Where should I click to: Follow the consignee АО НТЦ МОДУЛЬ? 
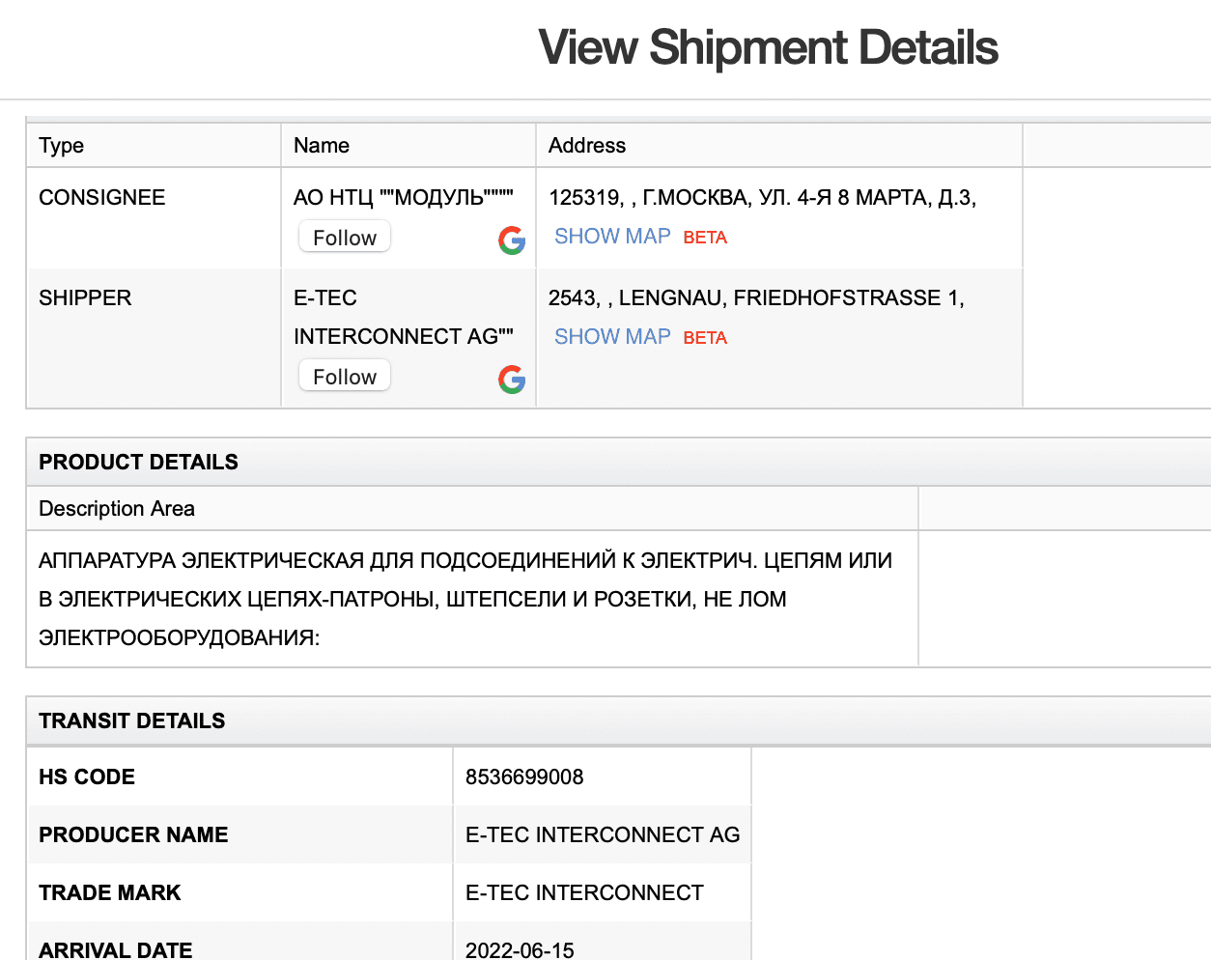click(345, 238)
